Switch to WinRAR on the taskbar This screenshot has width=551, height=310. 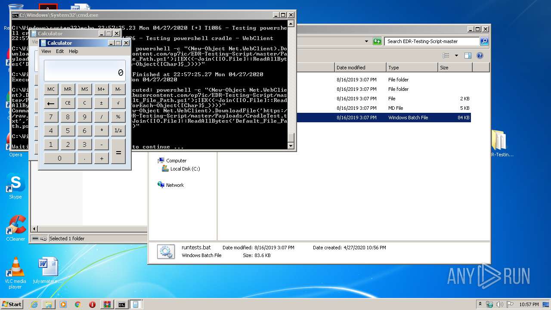[107, 304]
